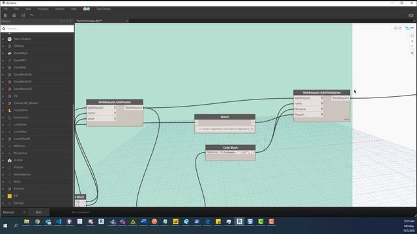Image resolution: width=417 pixels, height=234 pixels.
Task: Click the FuzzyDyno package icon
Action: point(10,110)
